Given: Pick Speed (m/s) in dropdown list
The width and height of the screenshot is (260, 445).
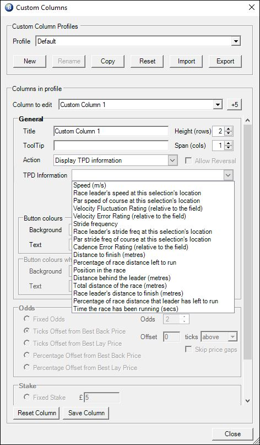Looking at the screenshot, I should coord(90,185).
